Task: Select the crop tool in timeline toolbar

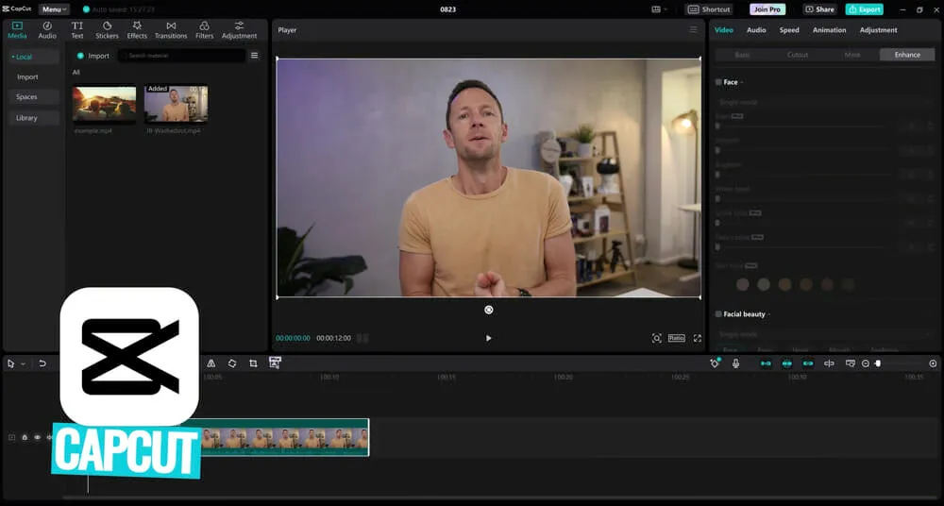Action: (x=253, y=363)
